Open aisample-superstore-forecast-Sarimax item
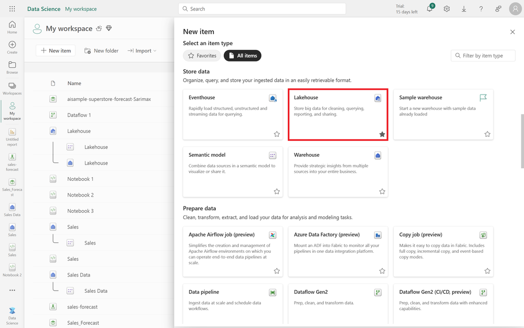 [x=109, y=99]
